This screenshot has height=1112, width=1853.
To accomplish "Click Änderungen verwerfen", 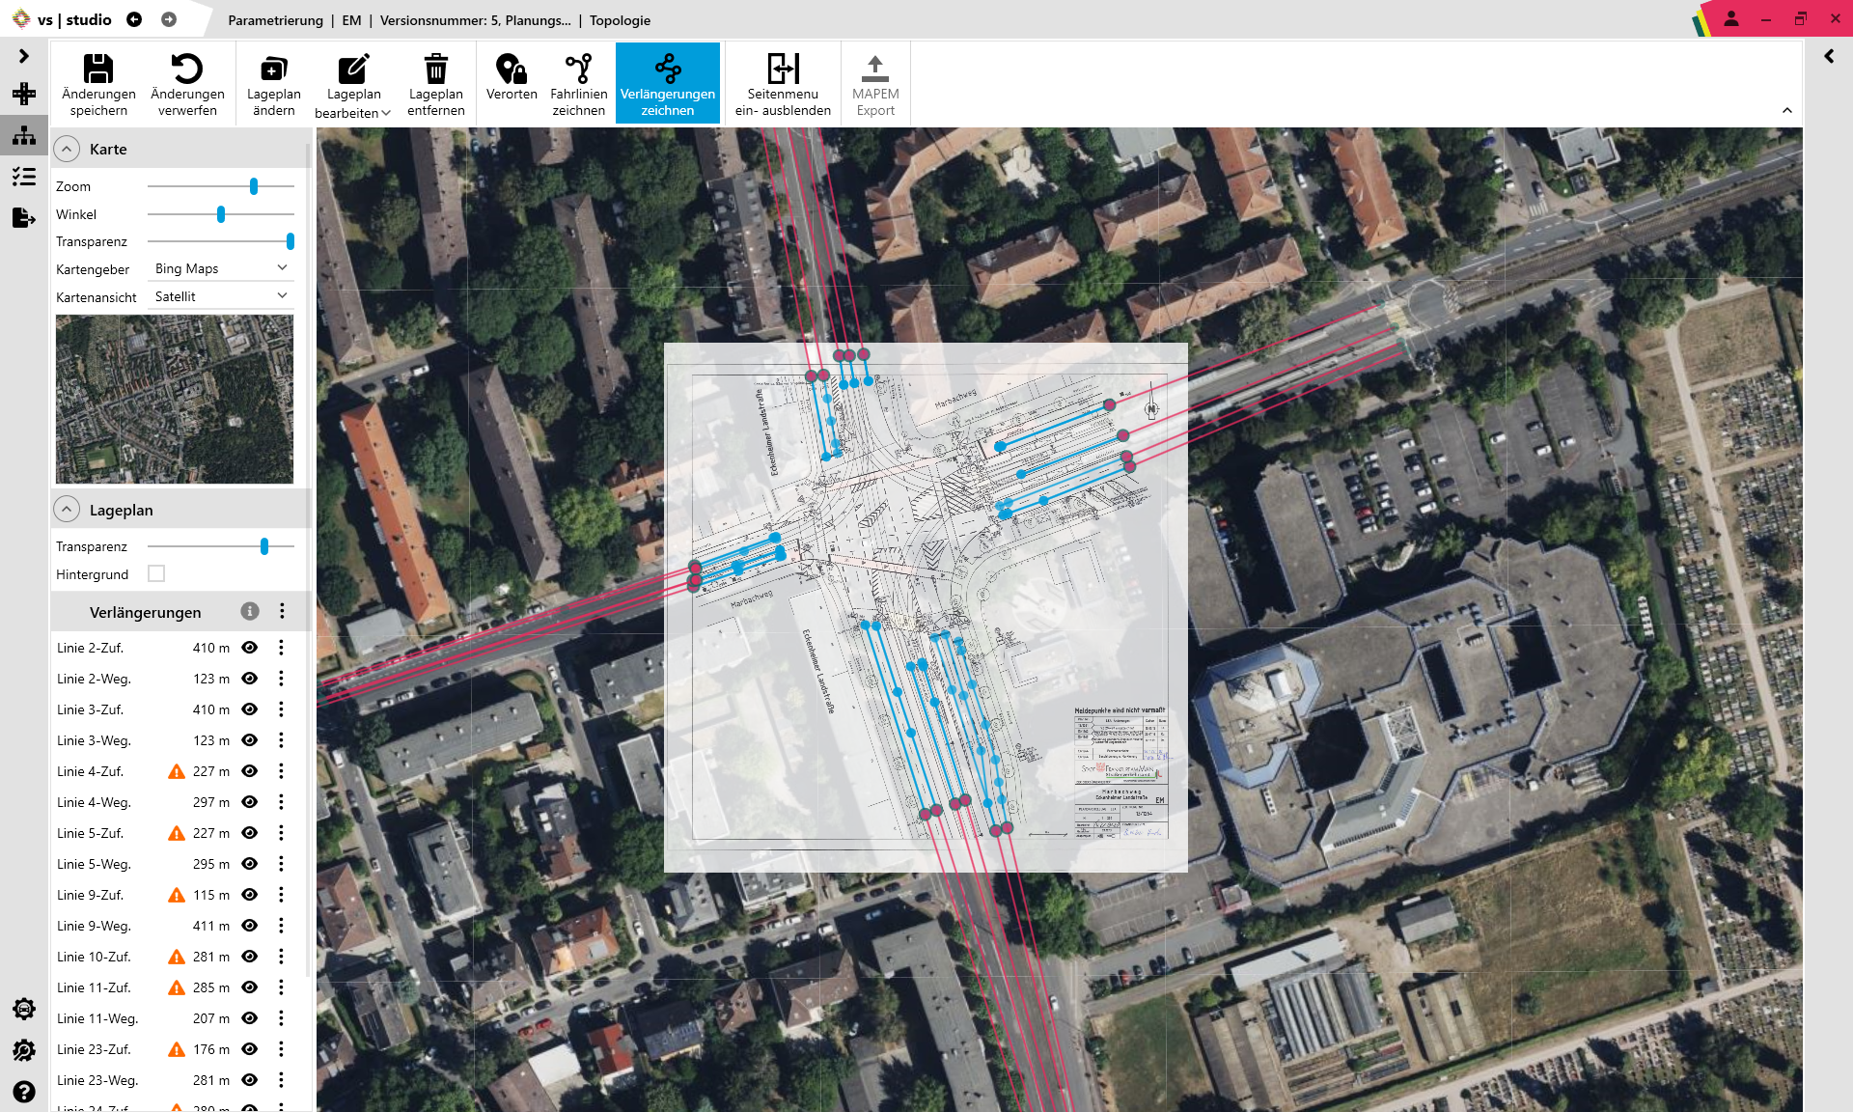I will 187,83.
